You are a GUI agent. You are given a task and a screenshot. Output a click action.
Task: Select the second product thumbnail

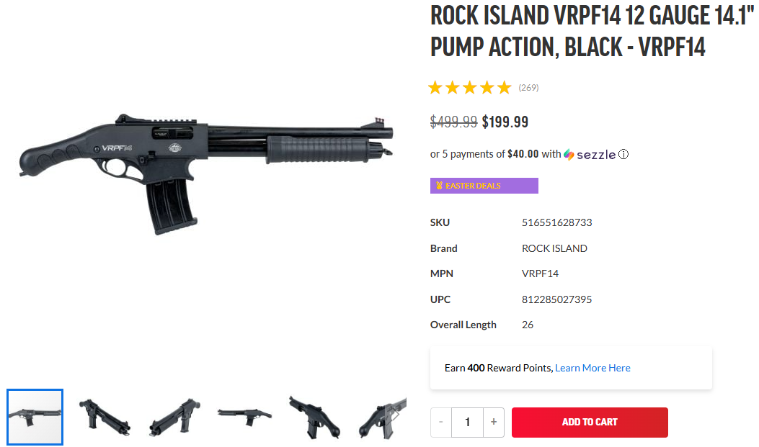pos(105,416)
